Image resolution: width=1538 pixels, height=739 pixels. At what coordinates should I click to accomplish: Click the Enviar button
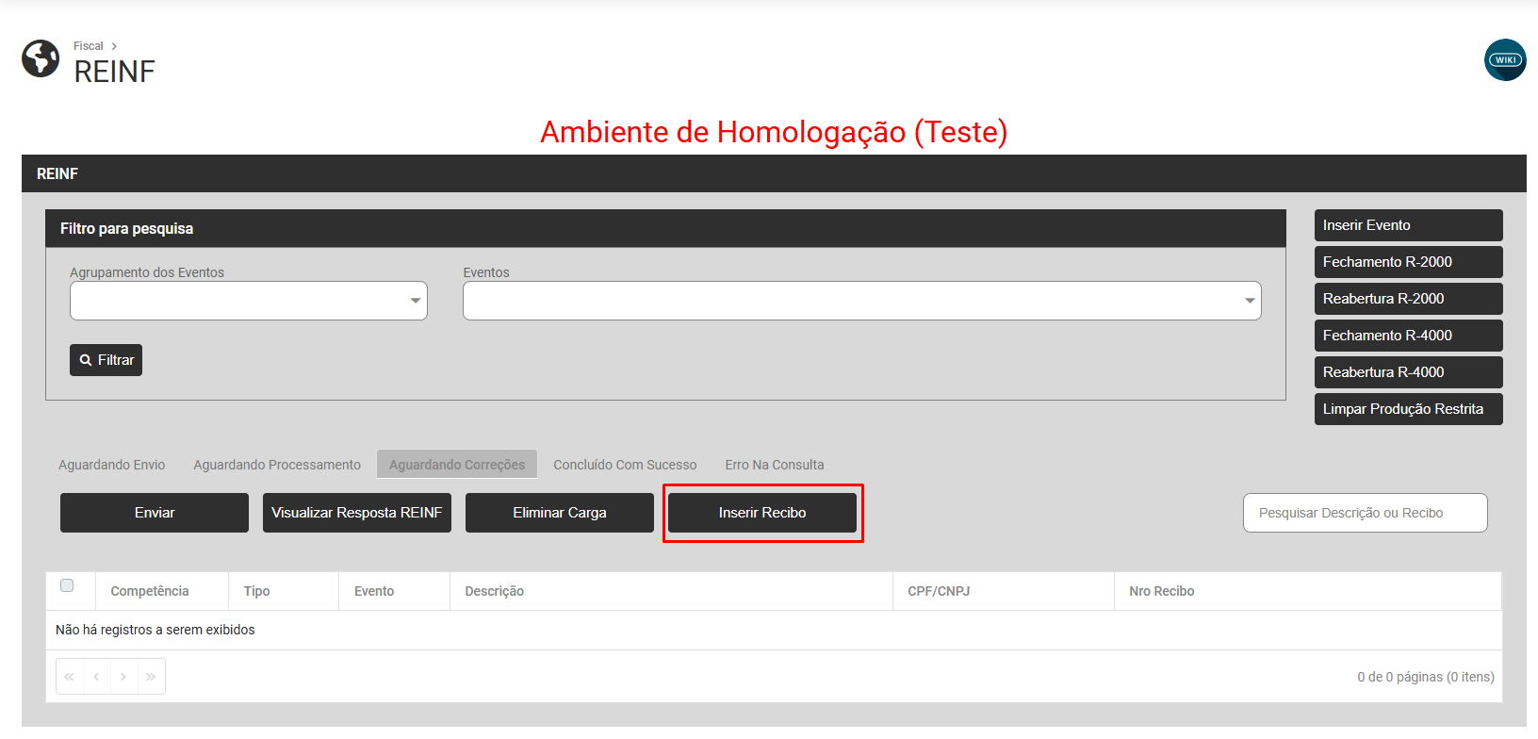pyautogui.click(x=155, y=513)
